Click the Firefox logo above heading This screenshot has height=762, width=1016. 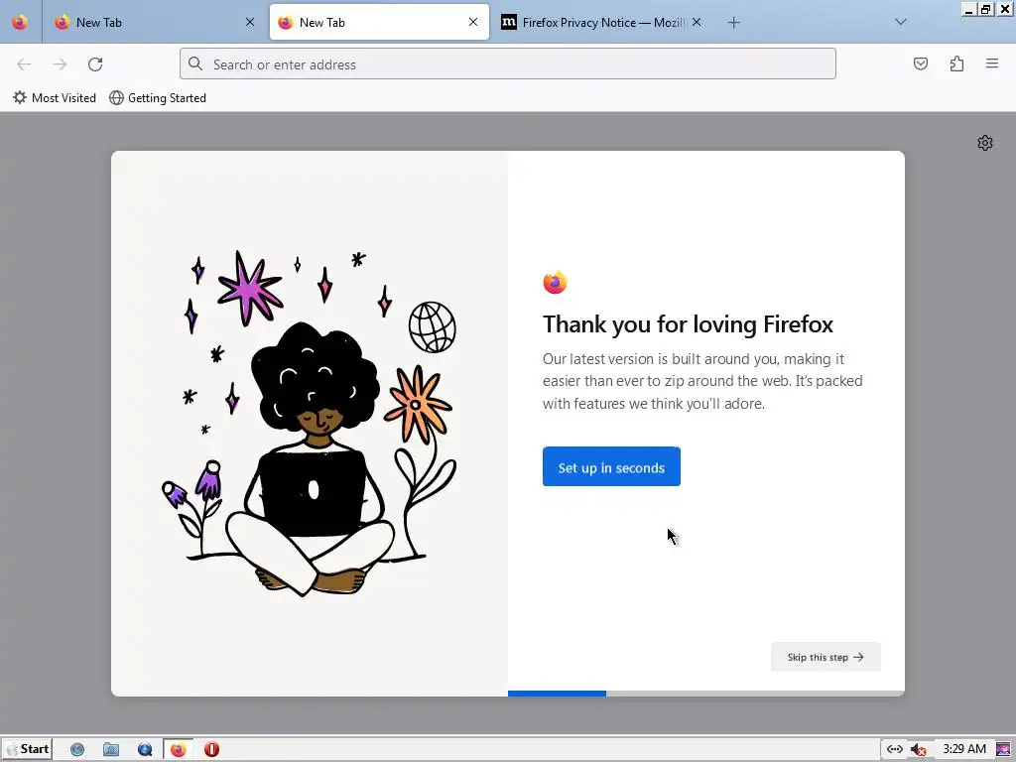point(555,283)
